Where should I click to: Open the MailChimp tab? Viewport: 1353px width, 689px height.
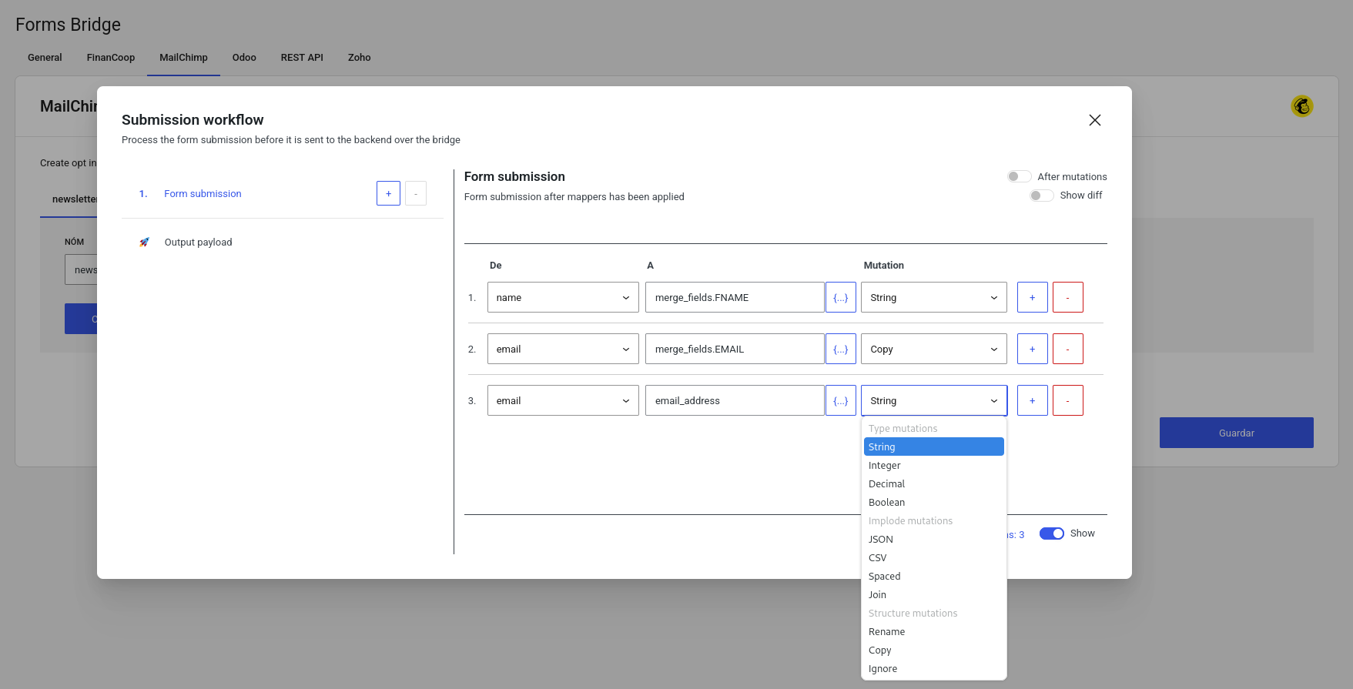pos(183,58)
